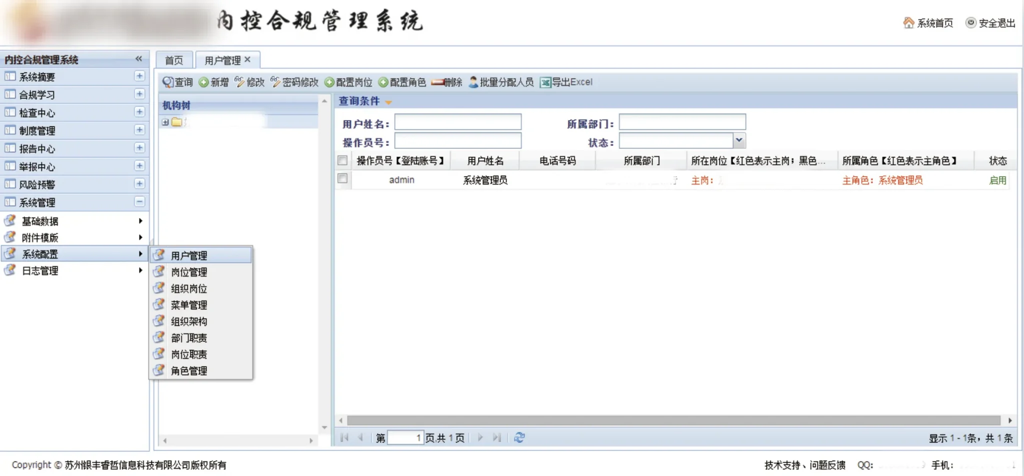The height and width of the screenshot is (476, 1024).
Task: Export the user list with 导出Excel
Action: pos(545,82)
